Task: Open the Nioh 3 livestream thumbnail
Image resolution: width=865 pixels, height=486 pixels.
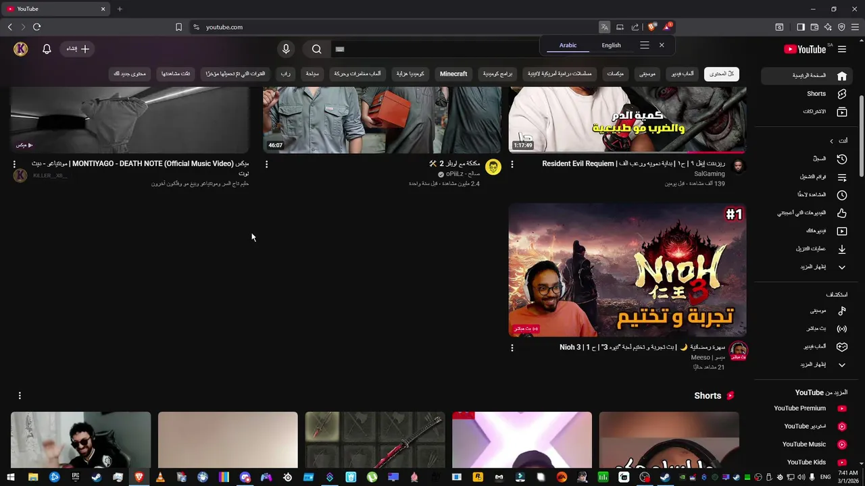Action: pos(627,270)
